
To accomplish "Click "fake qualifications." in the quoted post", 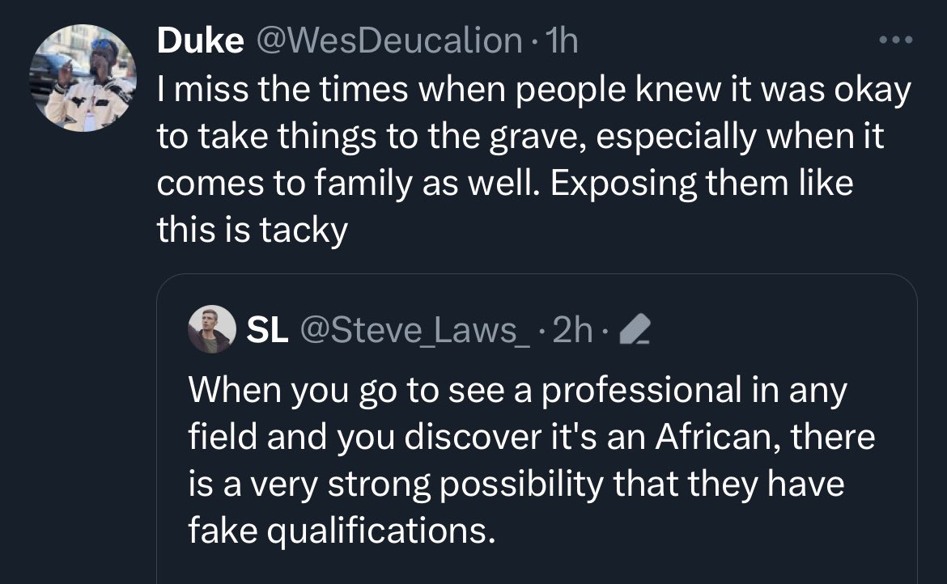I will click(340, 530).
